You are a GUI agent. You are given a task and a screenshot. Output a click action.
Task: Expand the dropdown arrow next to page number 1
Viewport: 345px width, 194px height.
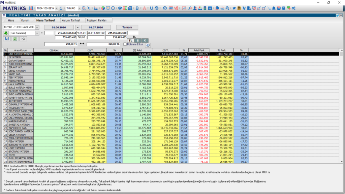(x=64, y=8)
